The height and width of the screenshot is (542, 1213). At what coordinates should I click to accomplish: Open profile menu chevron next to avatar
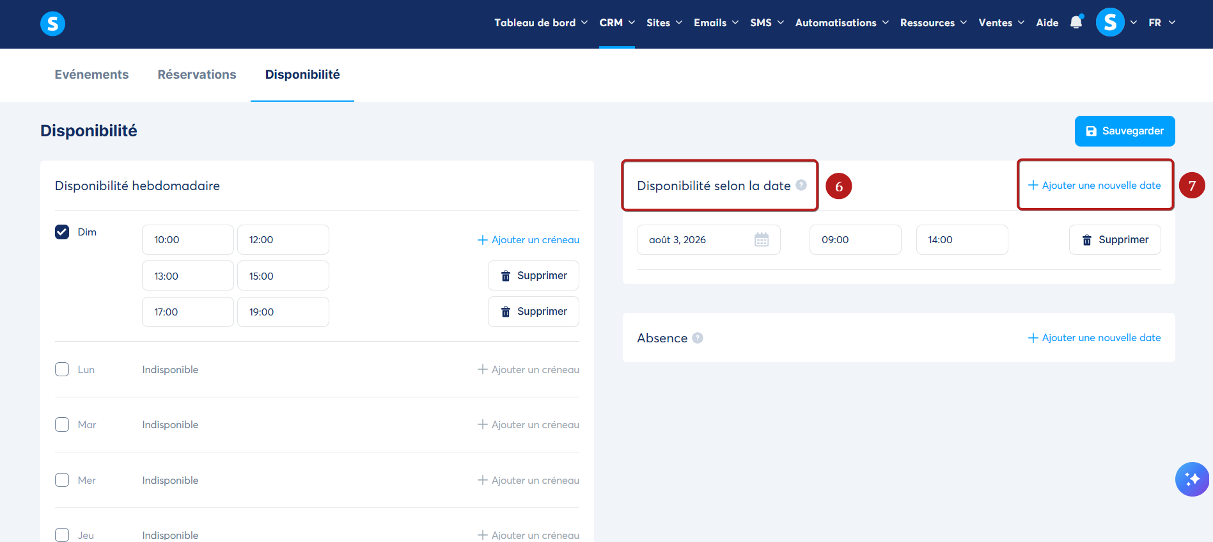click(x=1134, y=22)
